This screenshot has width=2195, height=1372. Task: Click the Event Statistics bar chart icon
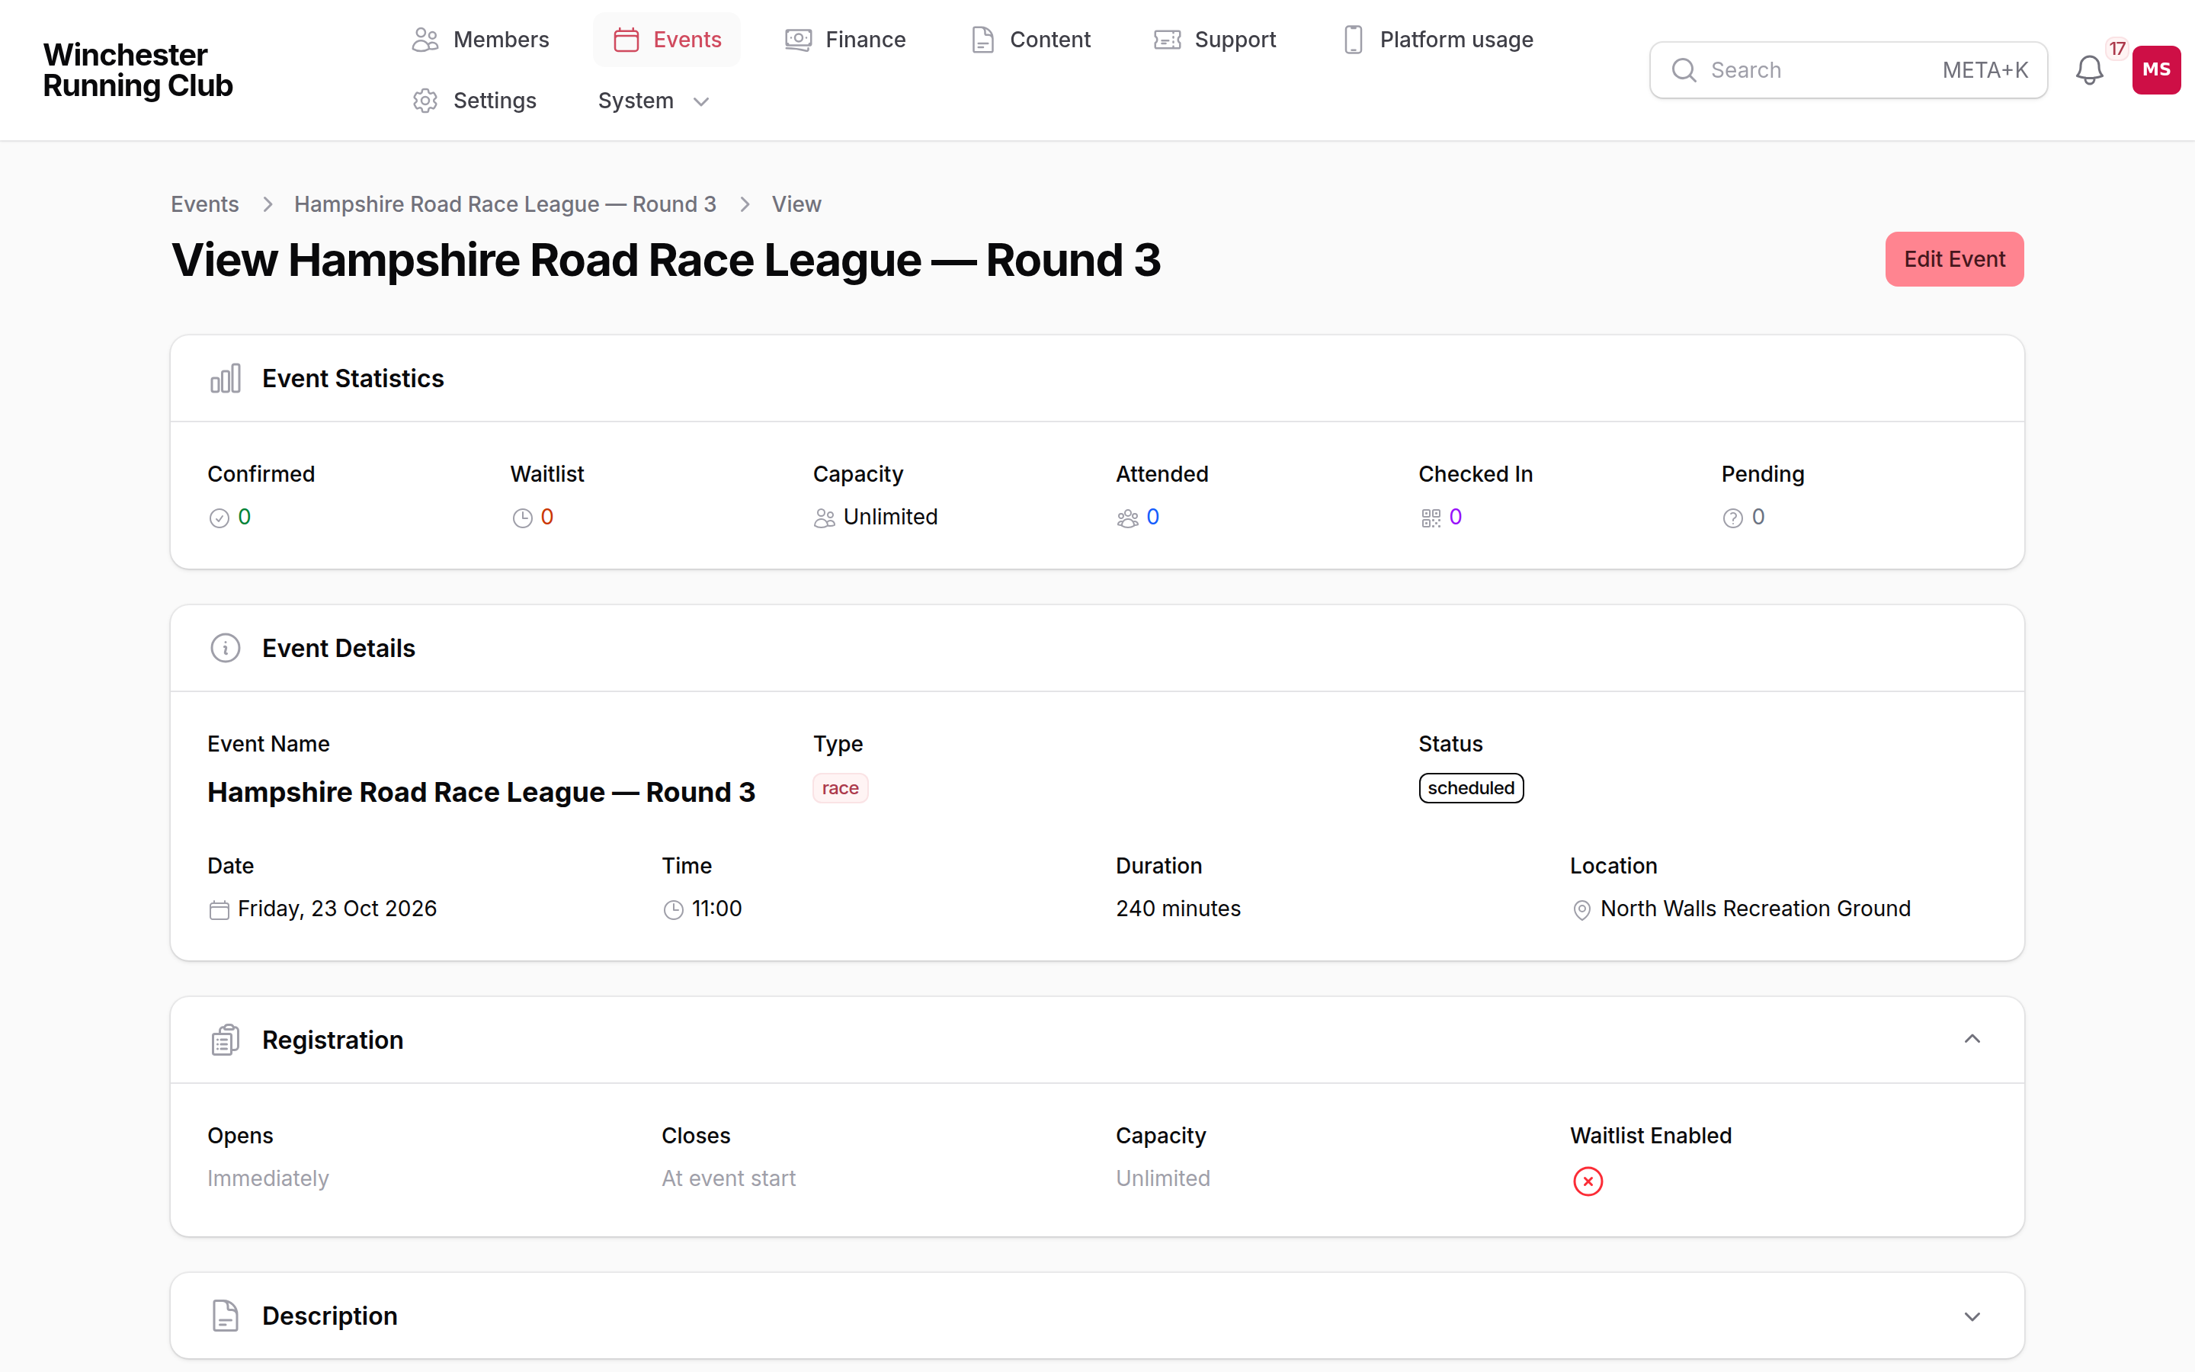pos(225,378)
